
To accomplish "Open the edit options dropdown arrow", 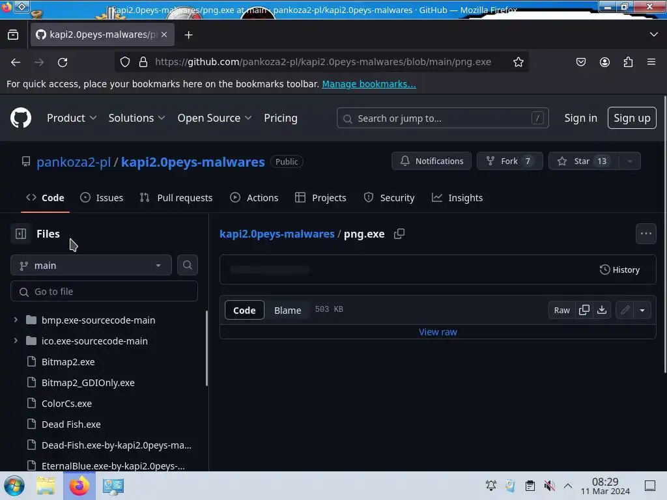I will pyautogui.click(x=642, y=310).
